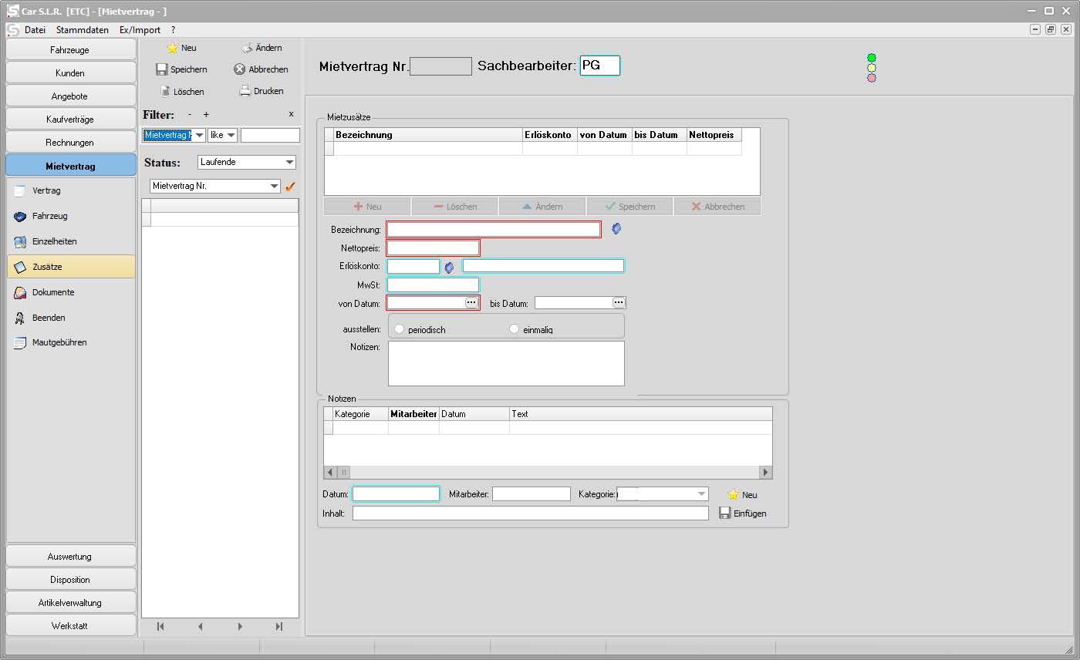The height and width of the screenshot is (660, 1080).
Task: Click the Speichern disk icon in toolbar
Action: (x=162, y=69)
